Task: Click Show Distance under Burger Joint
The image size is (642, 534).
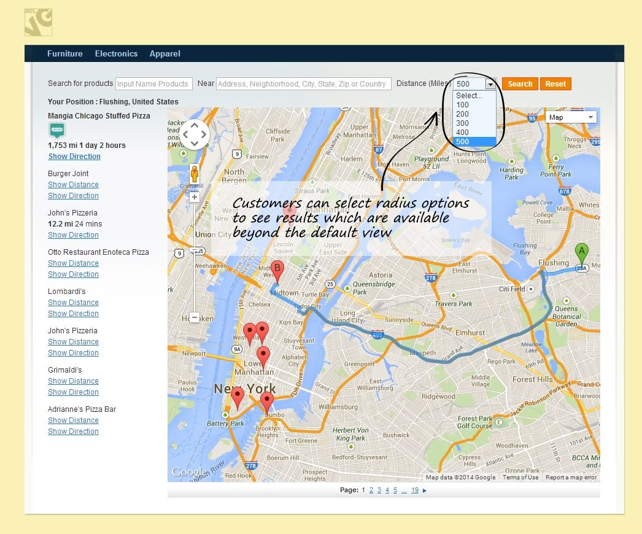Action: pos(73,185)
